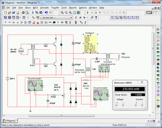The height and width of the screenshot is (128, 162).
Task: Click the vertical scrollbar thumb
Action: point(153,49)
